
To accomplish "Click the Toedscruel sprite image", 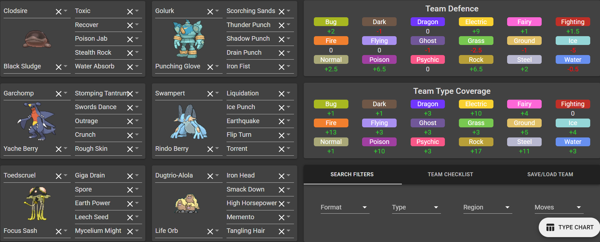I will (37, 203).
